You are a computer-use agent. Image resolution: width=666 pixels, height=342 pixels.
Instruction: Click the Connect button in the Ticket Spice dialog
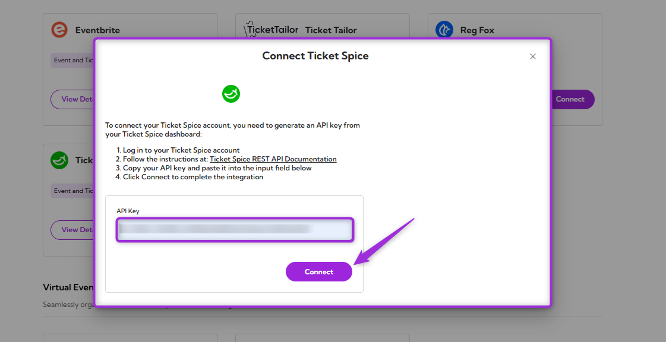(319, 271)
